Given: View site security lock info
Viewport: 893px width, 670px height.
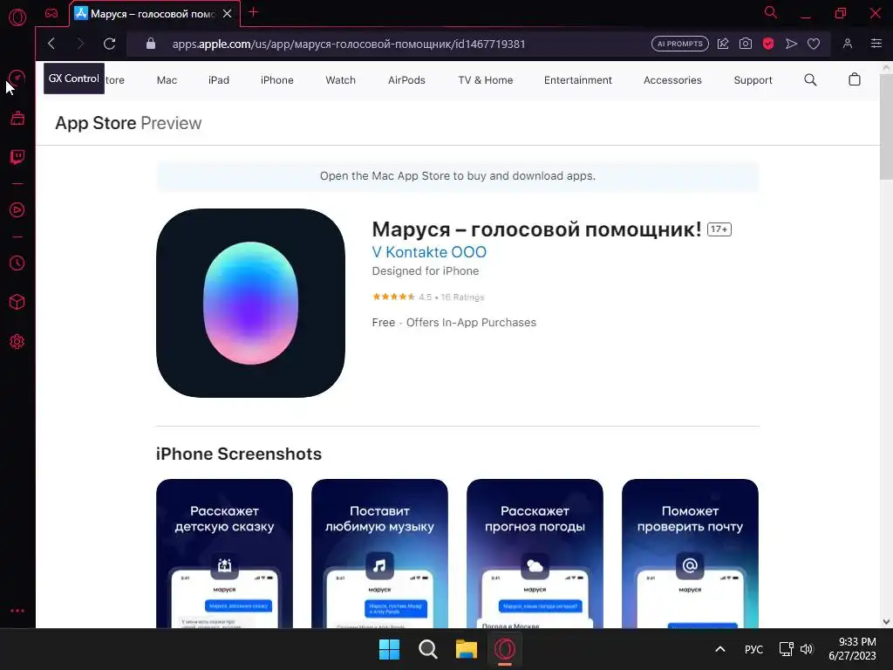Looking at the screenshot, I should pos(150,44).
